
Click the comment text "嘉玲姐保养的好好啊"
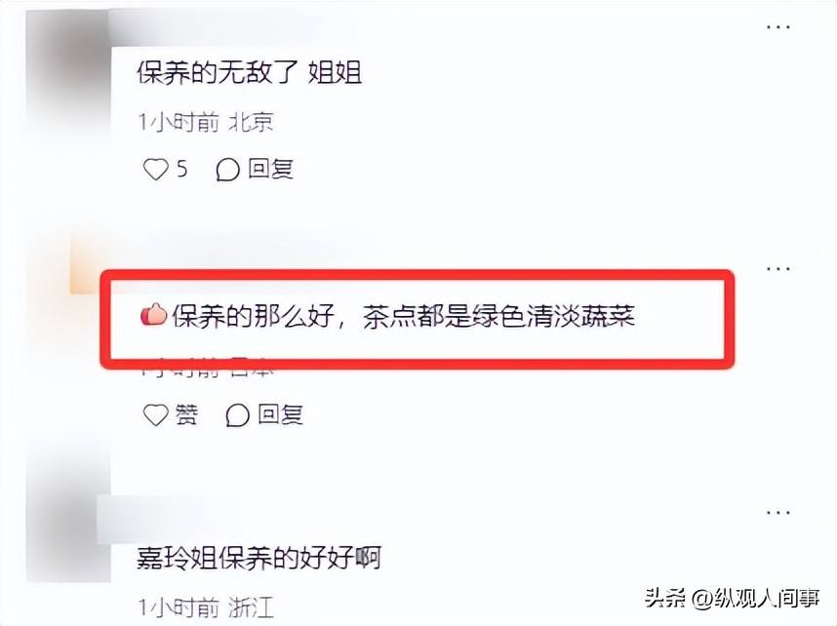click(x=259, y=558)
